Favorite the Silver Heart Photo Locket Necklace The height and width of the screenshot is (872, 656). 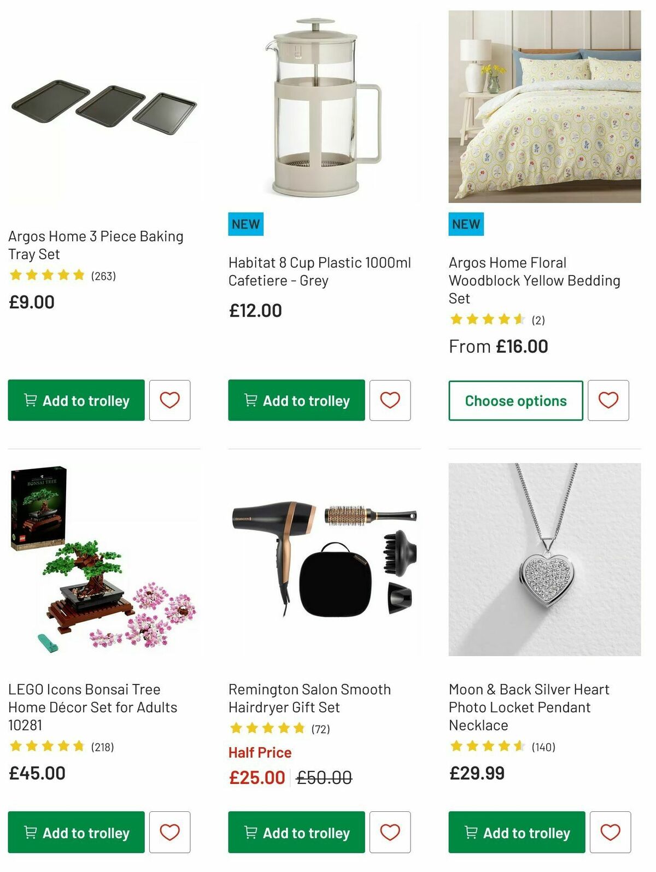(x=610, y=833)
